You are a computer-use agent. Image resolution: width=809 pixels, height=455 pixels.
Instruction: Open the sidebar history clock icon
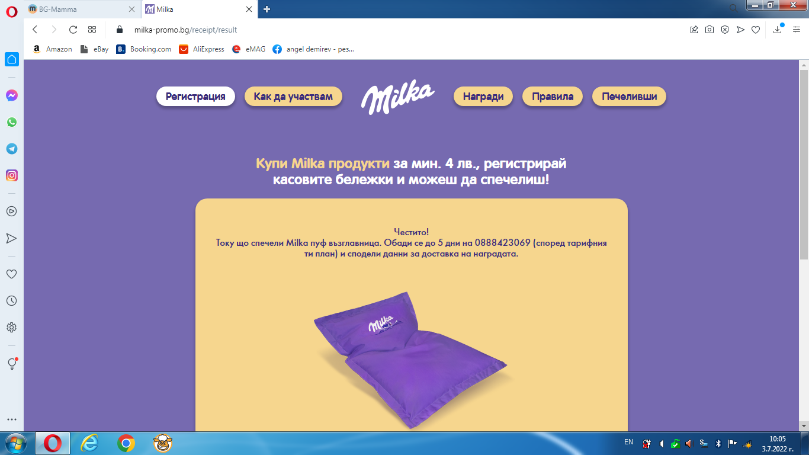pos(11,301)
